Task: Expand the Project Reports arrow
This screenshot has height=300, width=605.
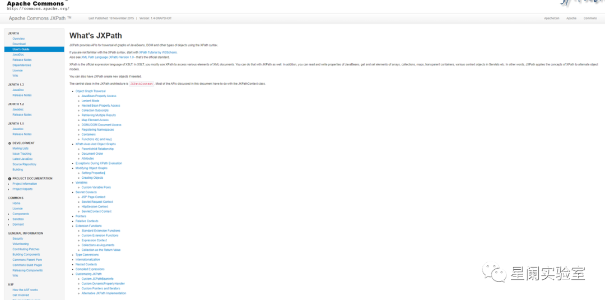Action: click(x=9, y=189)
